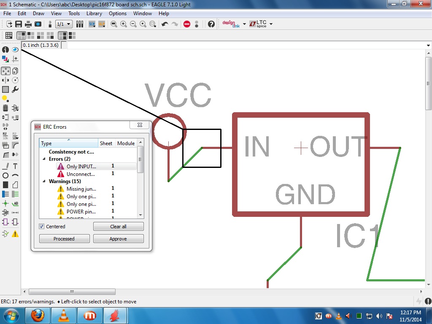Click the Sheet column header
Screen dimensions: 432x324
coord(106,143)
